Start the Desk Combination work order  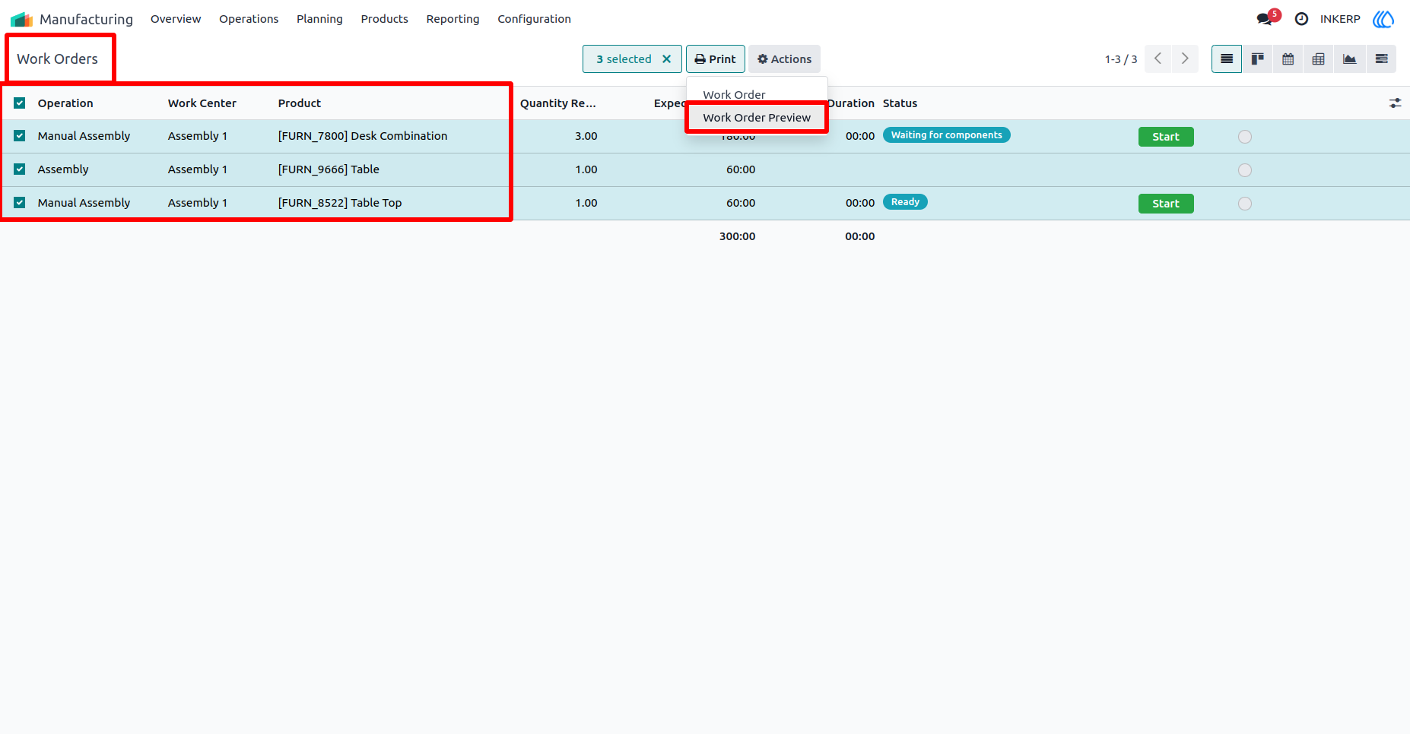1166,137
